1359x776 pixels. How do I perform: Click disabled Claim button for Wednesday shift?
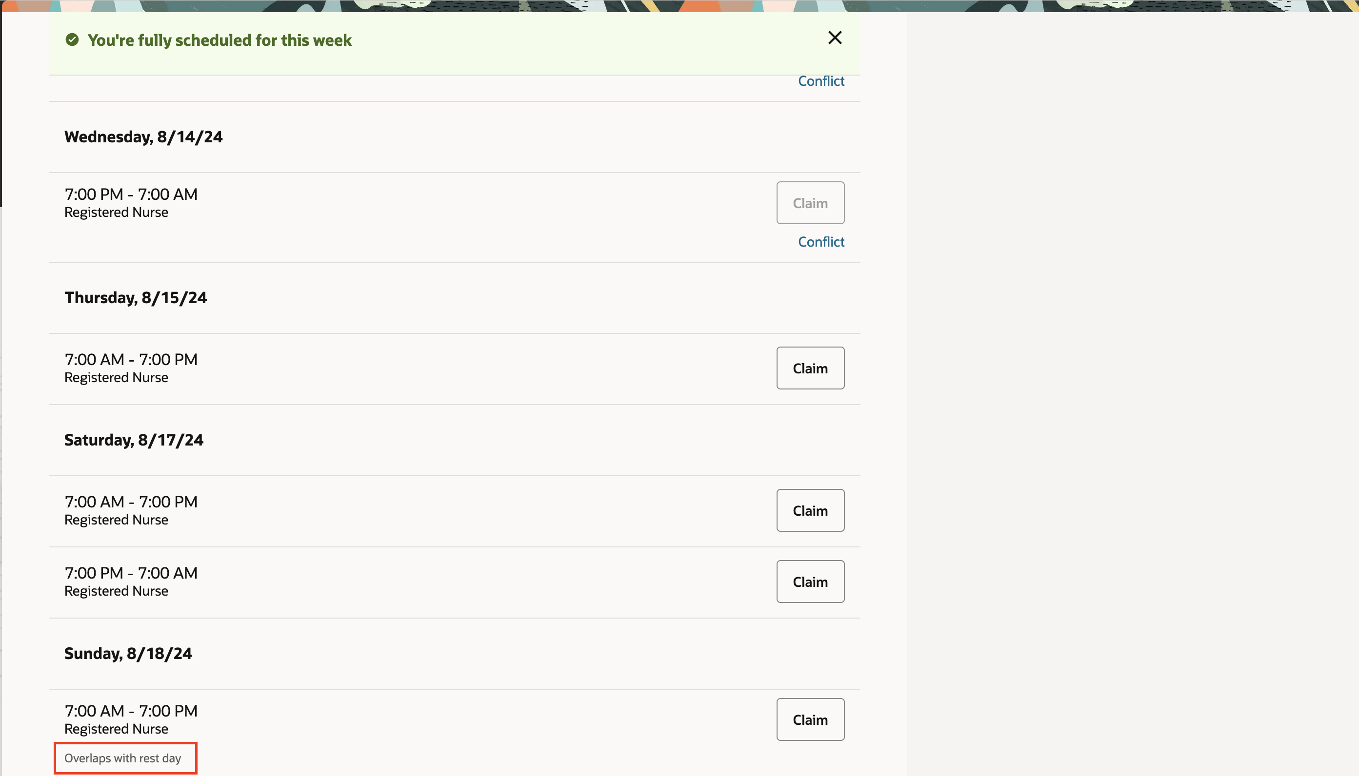pos(810,203)
